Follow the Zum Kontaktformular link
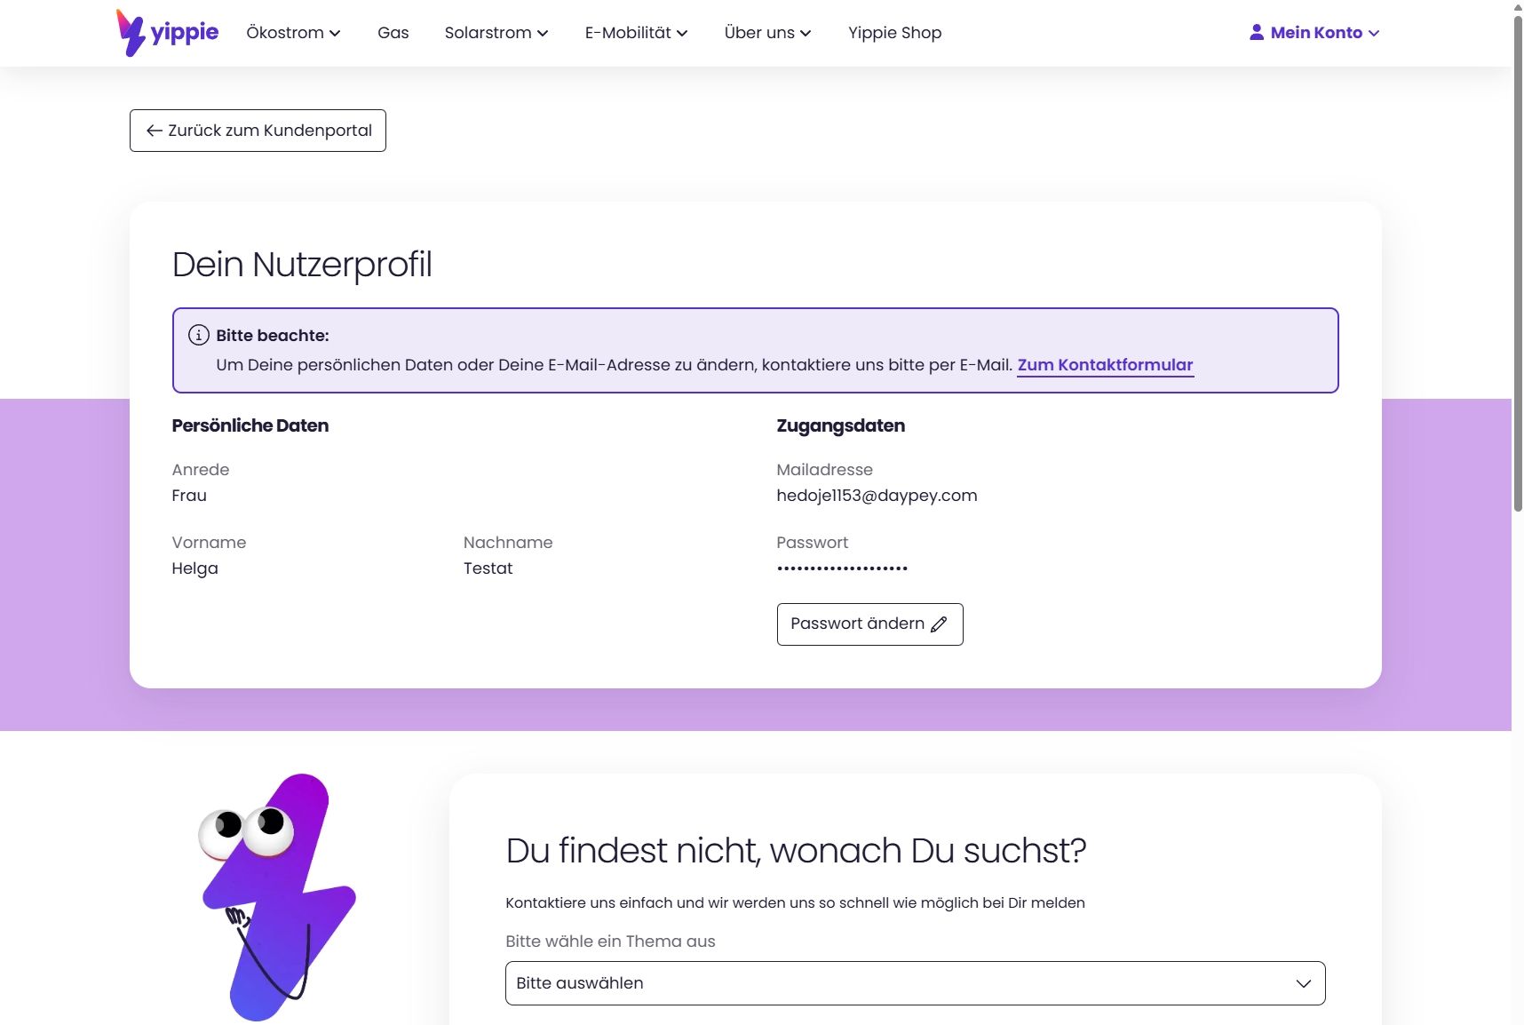This screenshot has width=1524, height=1025. coord(1105,365)
